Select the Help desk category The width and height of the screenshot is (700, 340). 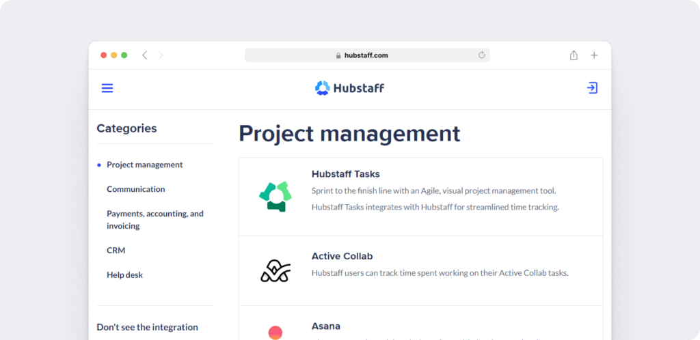click(125, 275)
